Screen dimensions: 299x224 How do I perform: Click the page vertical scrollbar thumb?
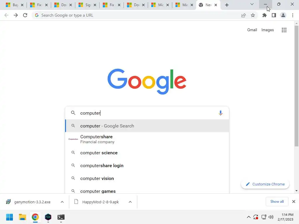296,86
